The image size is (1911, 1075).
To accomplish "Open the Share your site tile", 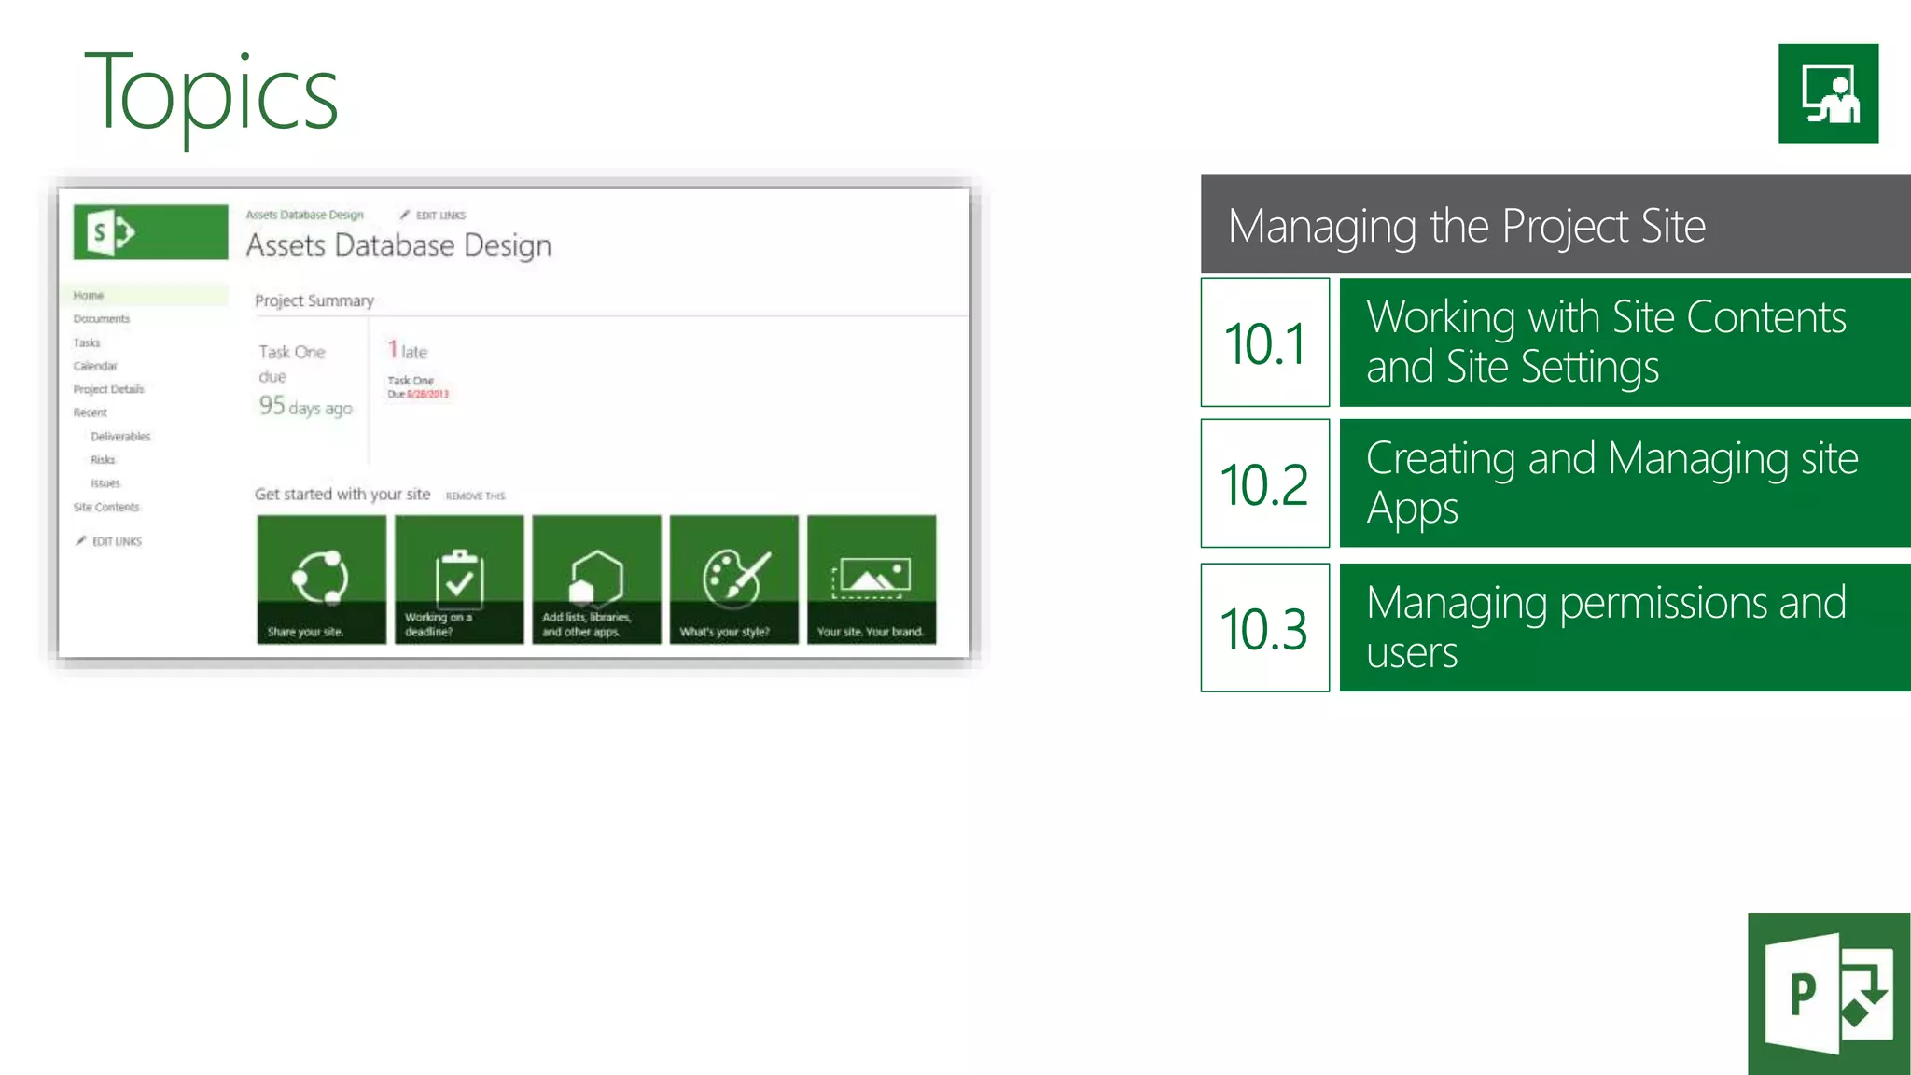I will 322,579.
